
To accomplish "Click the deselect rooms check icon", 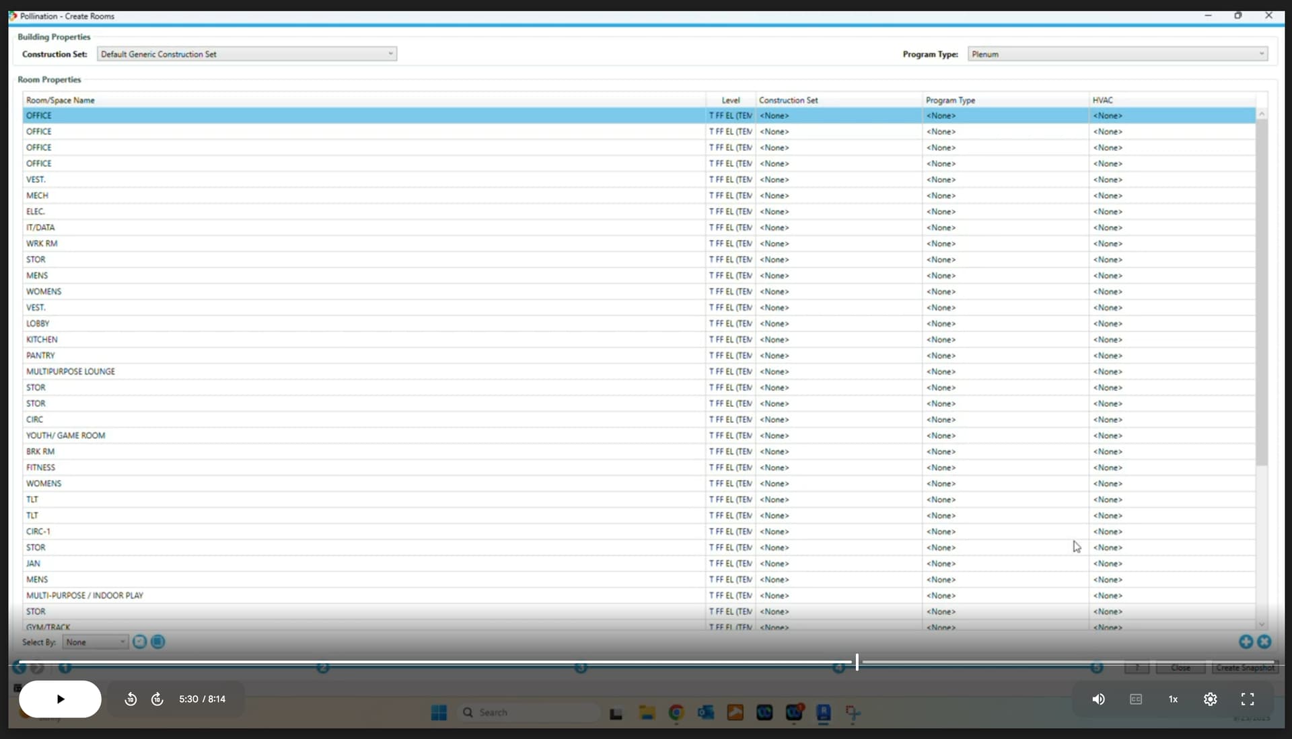I will coord(139,641).
